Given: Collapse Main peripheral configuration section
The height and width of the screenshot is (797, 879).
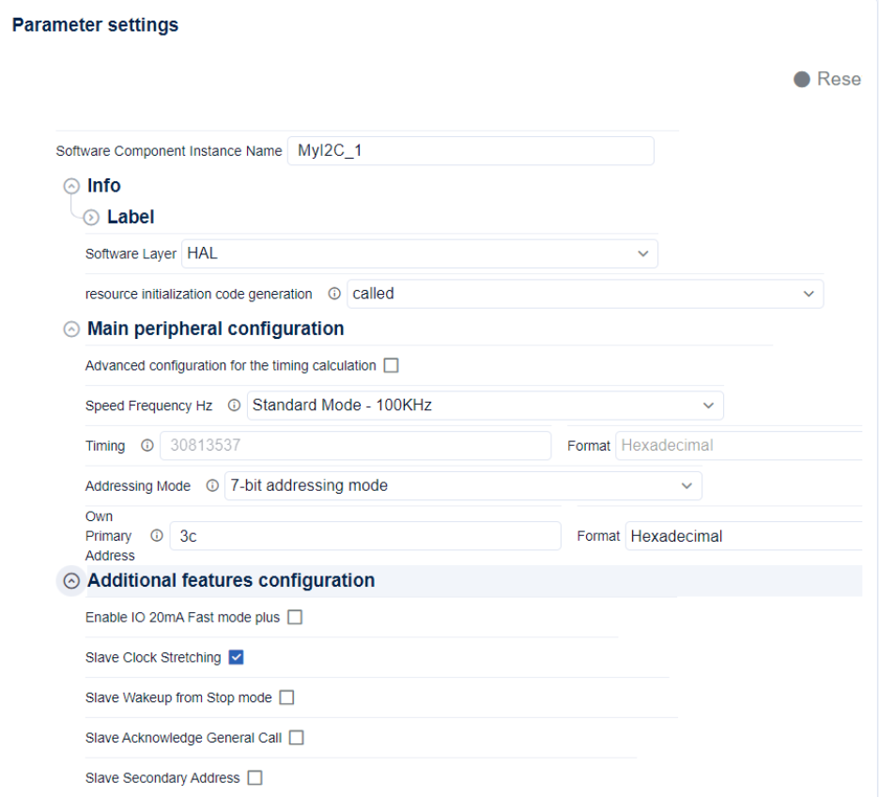Looking at the screenshot, I should 70,330.
